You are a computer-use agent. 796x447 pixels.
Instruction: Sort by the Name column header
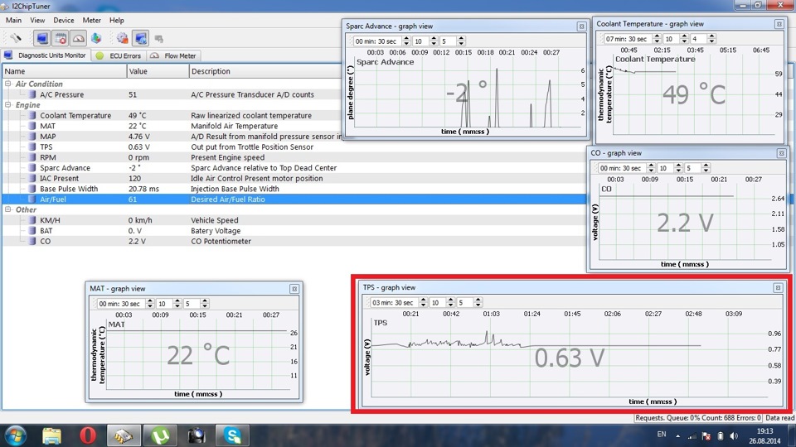point(65,71)
